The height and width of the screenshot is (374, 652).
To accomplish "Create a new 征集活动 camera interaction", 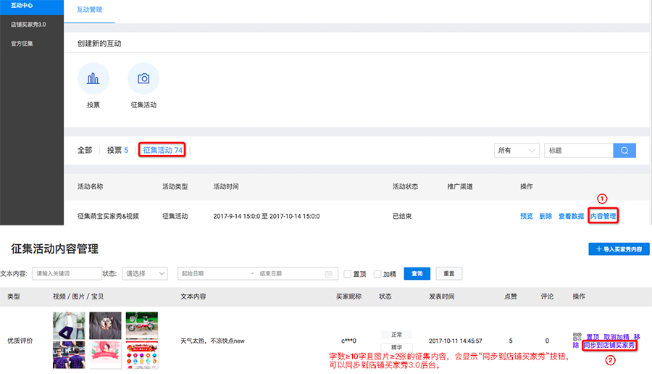I will pyautogui.click(x=143, y=78).
